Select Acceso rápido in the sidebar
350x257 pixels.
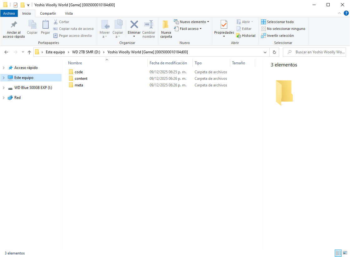click(x=26, y=68)
